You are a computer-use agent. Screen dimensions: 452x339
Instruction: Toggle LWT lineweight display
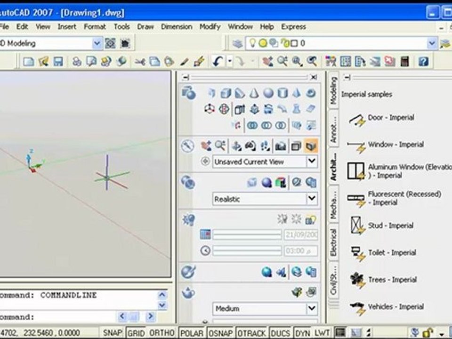click(322, 333)
